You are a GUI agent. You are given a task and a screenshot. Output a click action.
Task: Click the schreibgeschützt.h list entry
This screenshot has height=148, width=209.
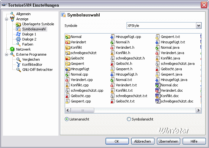click(127, 58)
